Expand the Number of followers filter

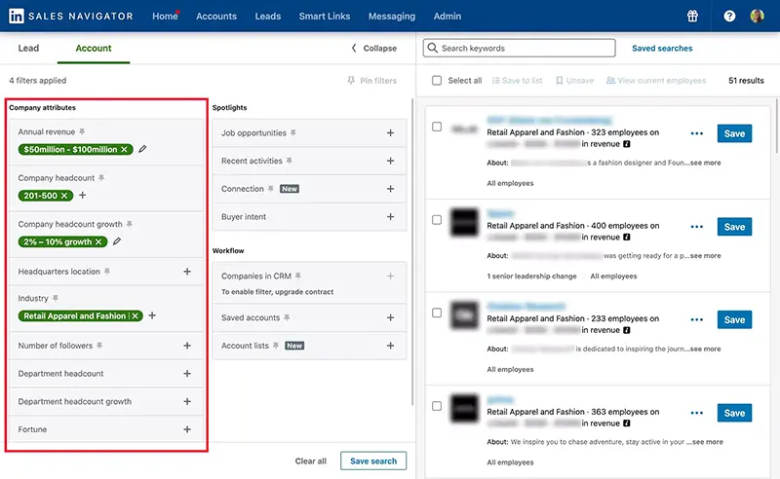[187, 346]
